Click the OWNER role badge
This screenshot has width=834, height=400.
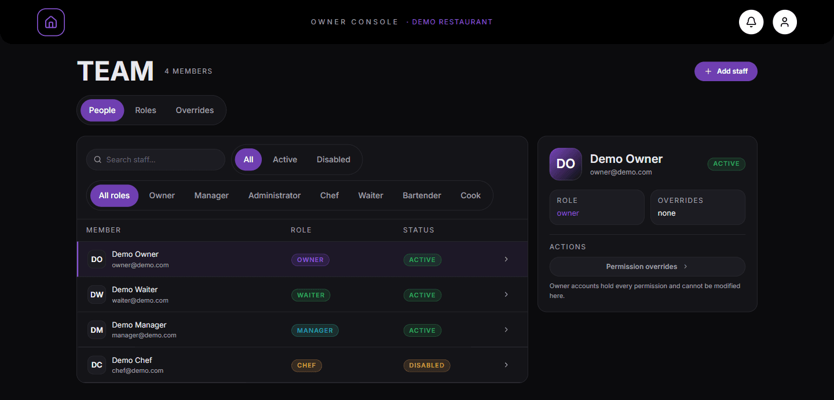pos(310,260)
